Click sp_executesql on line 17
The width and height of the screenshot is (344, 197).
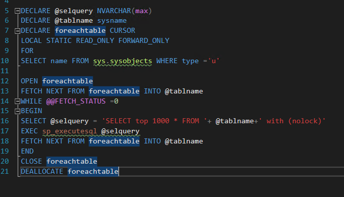[x=69, y=131]
